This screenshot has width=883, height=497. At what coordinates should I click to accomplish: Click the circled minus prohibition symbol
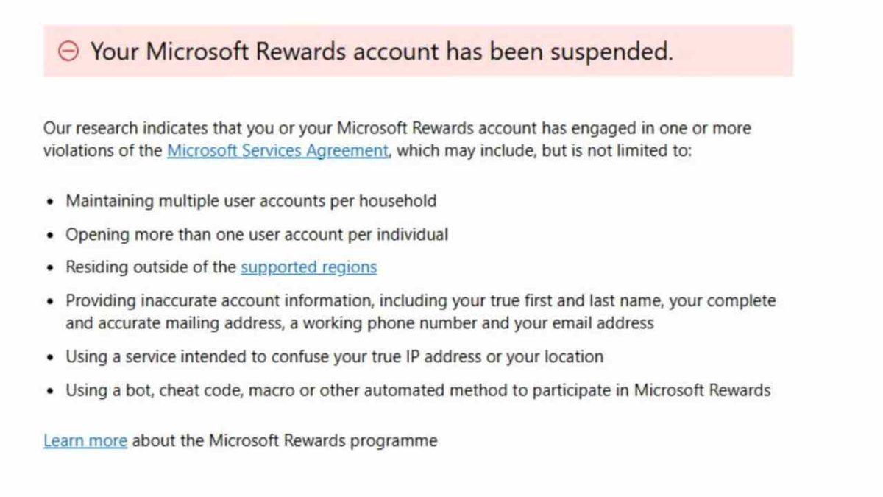point(69,51)
